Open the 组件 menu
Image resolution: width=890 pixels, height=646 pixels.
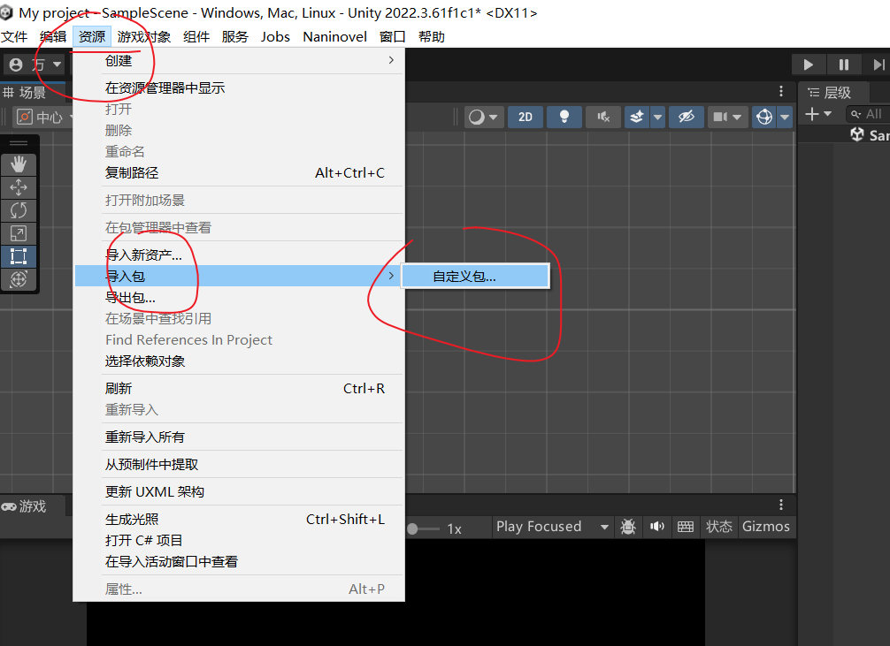[196, 37]
